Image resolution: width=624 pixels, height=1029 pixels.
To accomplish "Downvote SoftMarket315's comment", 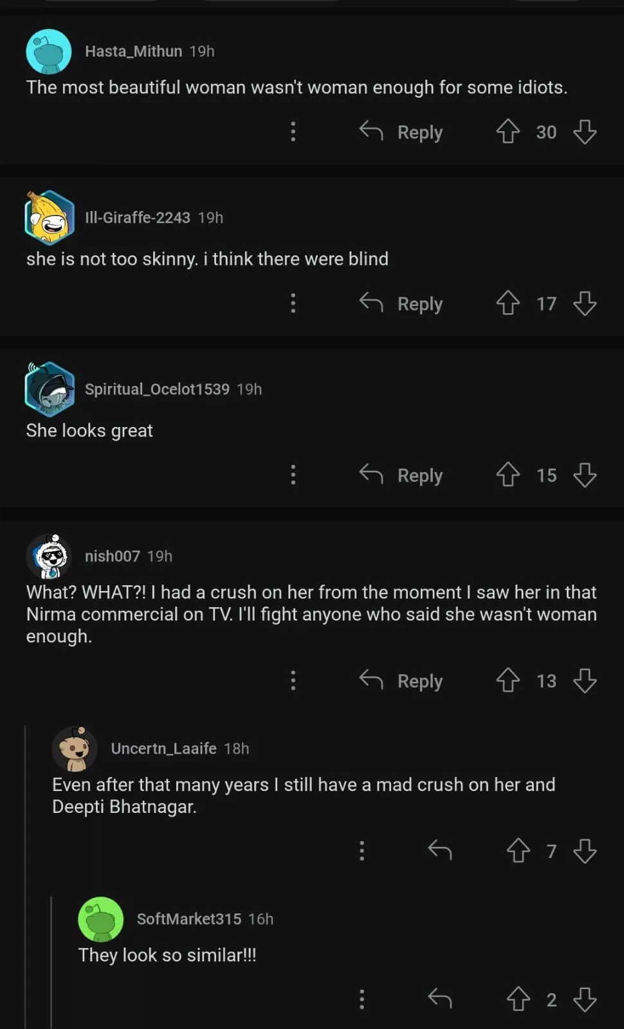I will 585,999.
